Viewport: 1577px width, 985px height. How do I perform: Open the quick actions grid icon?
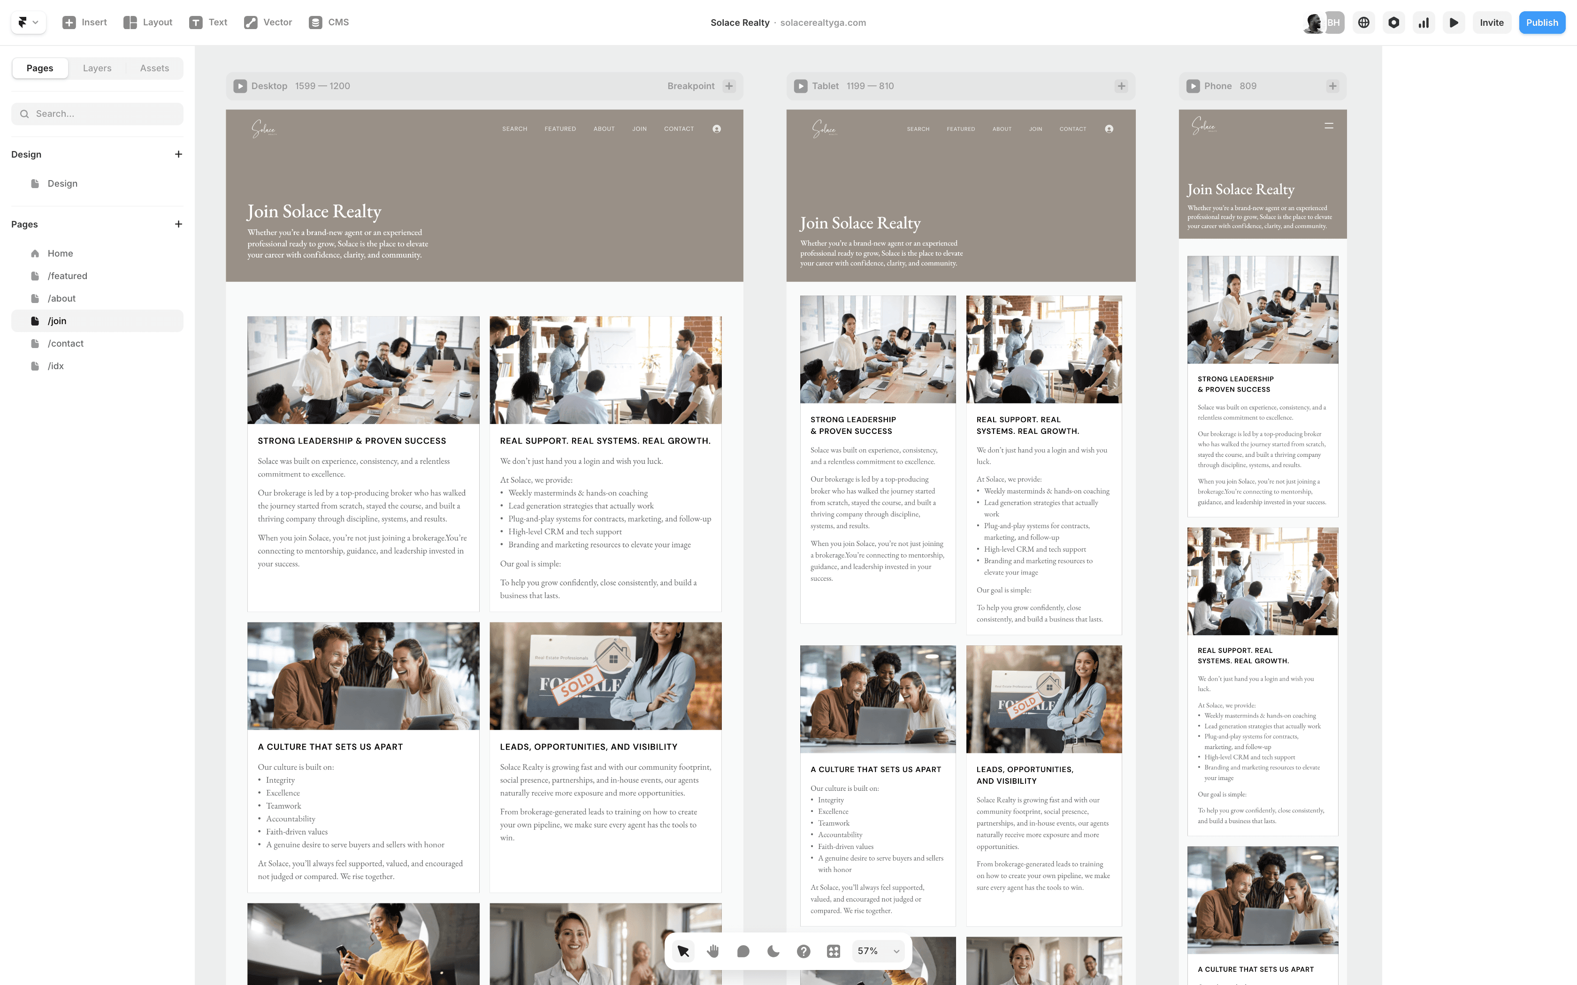(x=834, y=951)
